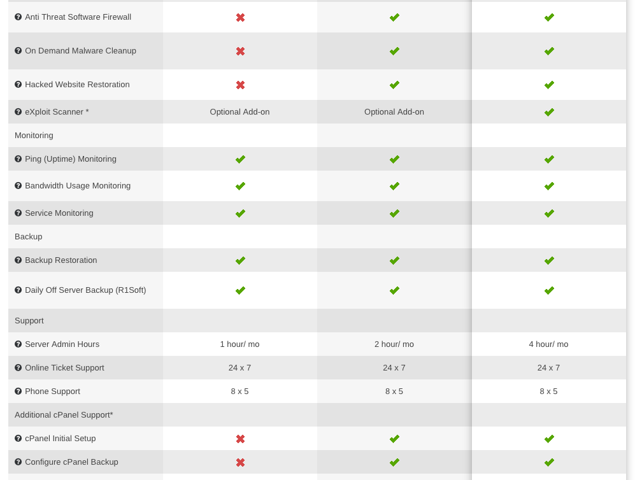The image size is (635, 480).
Task: Click the Monitoring section heading
Action: click(34, 135)
